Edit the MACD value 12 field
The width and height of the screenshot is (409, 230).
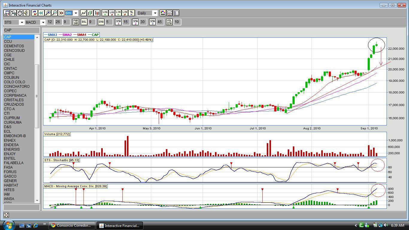click(x=50, y=22)
